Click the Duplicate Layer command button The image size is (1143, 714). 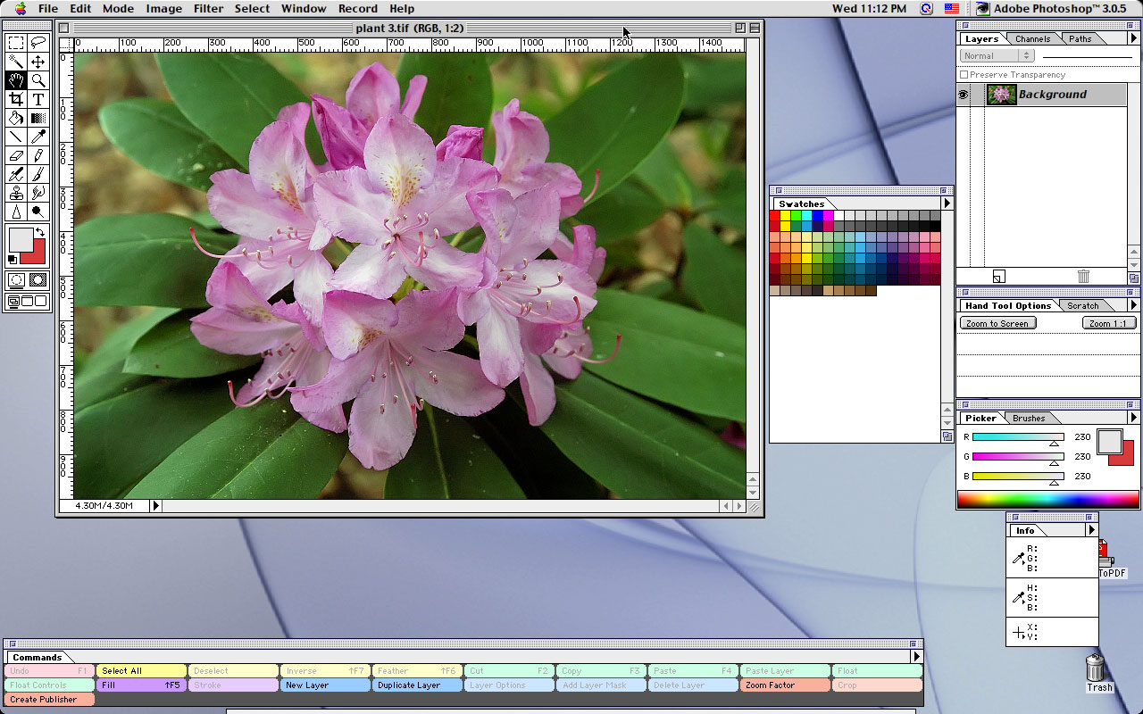tap(417, 685)
